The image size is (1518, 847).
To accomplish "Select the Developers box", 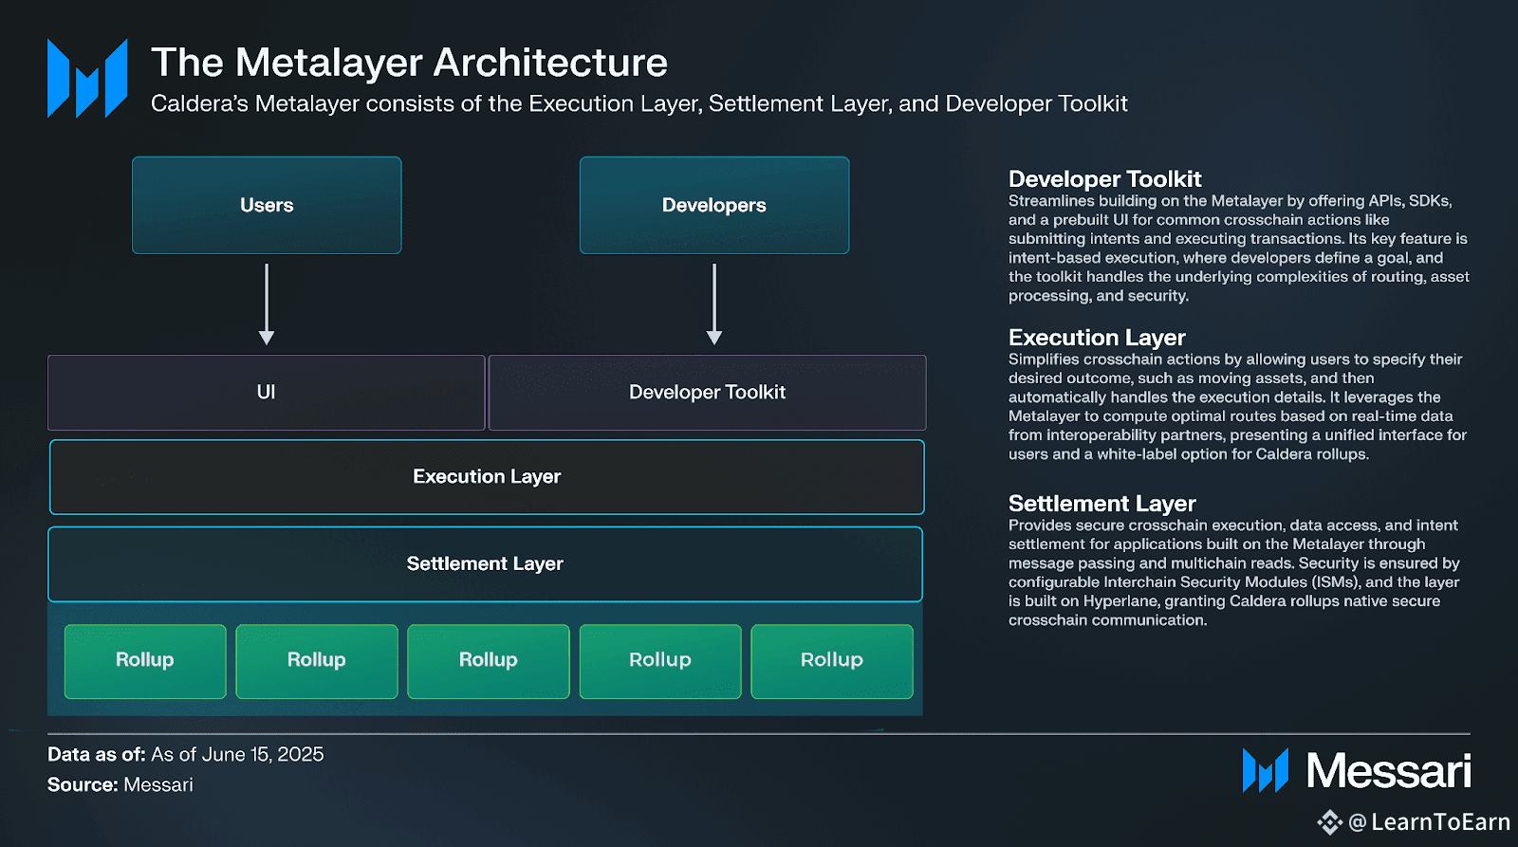I will pyautogui.click(x=714, y=205).
